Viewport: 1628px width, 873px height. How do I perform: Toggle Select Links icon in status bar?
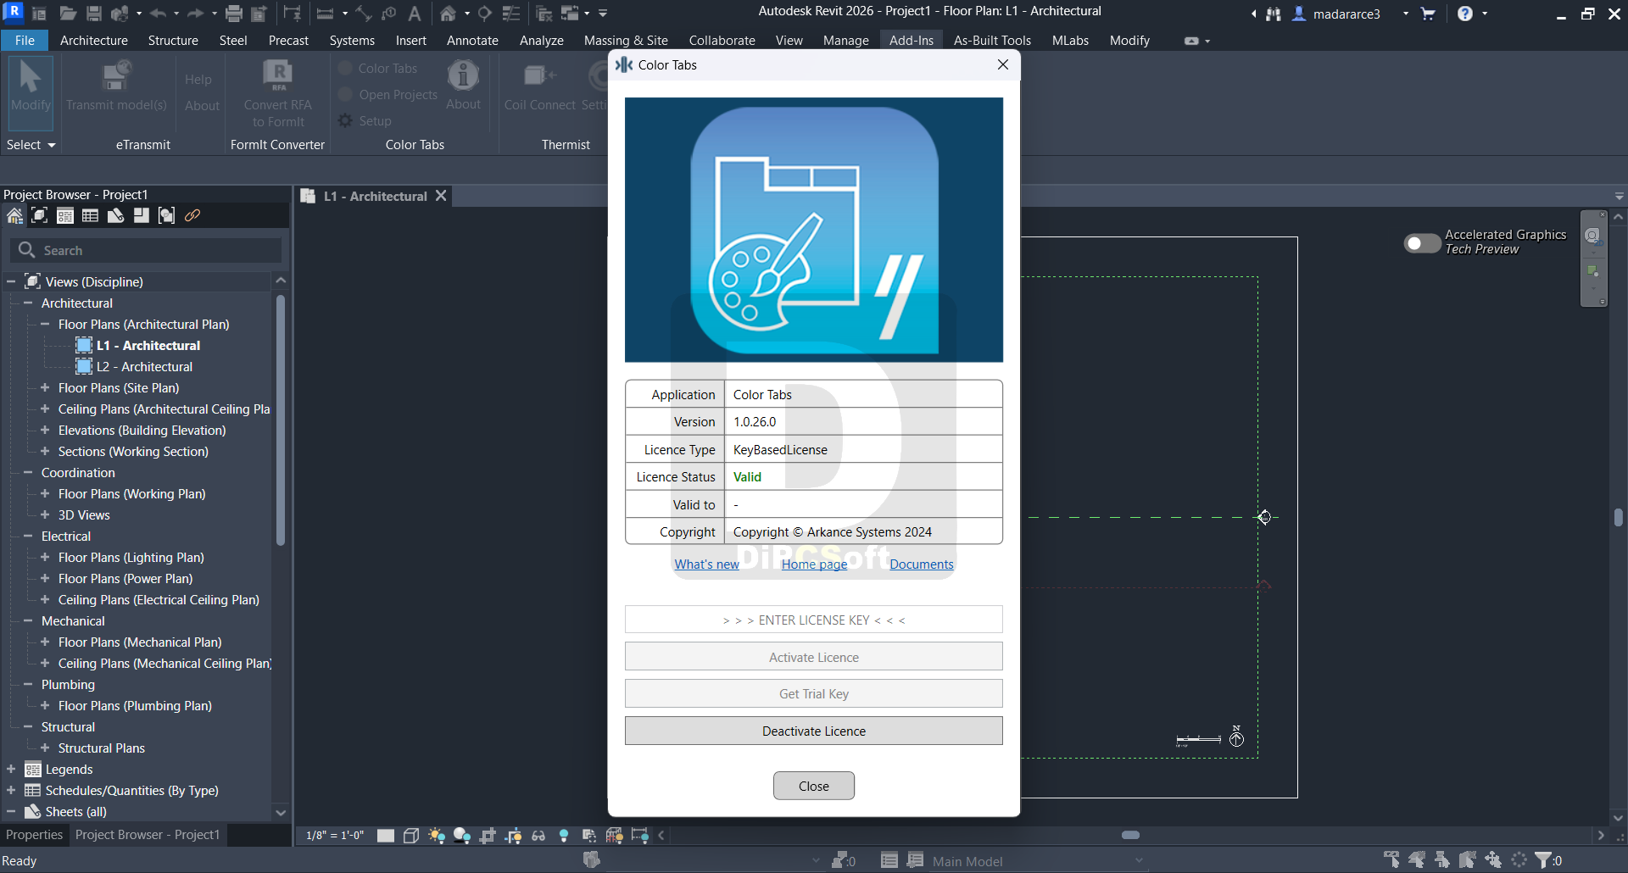pos(1391,860)
